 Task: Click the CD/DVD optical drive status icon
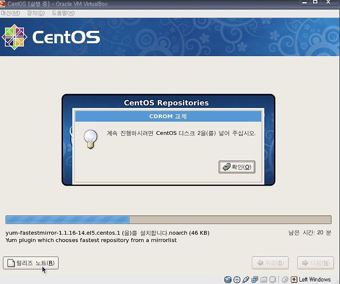(237, 279)
